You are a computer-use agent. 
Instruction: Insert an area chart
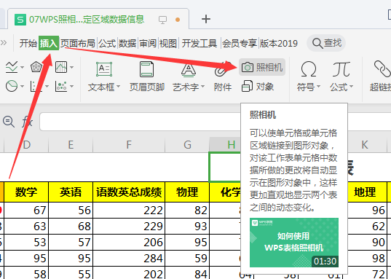click(x=61, y=67)
